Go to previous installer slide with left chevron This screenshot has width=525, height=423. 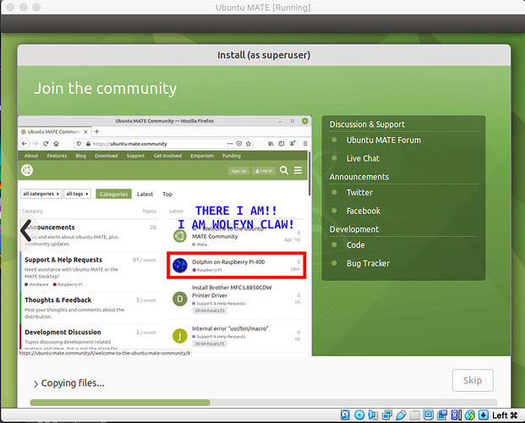tap(25, 230)
